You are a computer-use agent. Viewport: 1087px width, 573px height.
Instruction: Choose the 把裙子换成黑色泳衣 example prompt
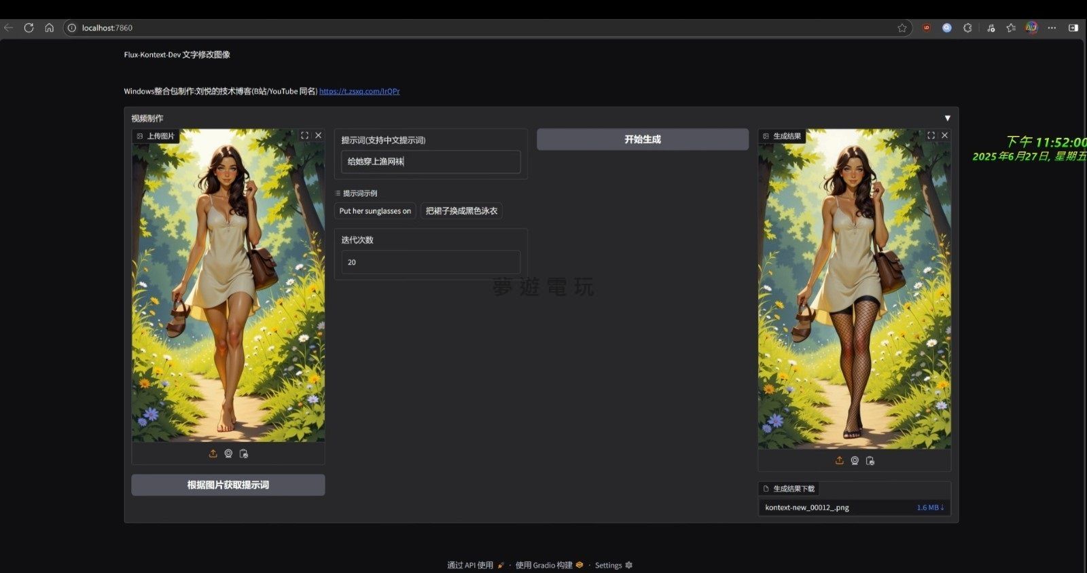pyautogui.click(x=461, y=211)
